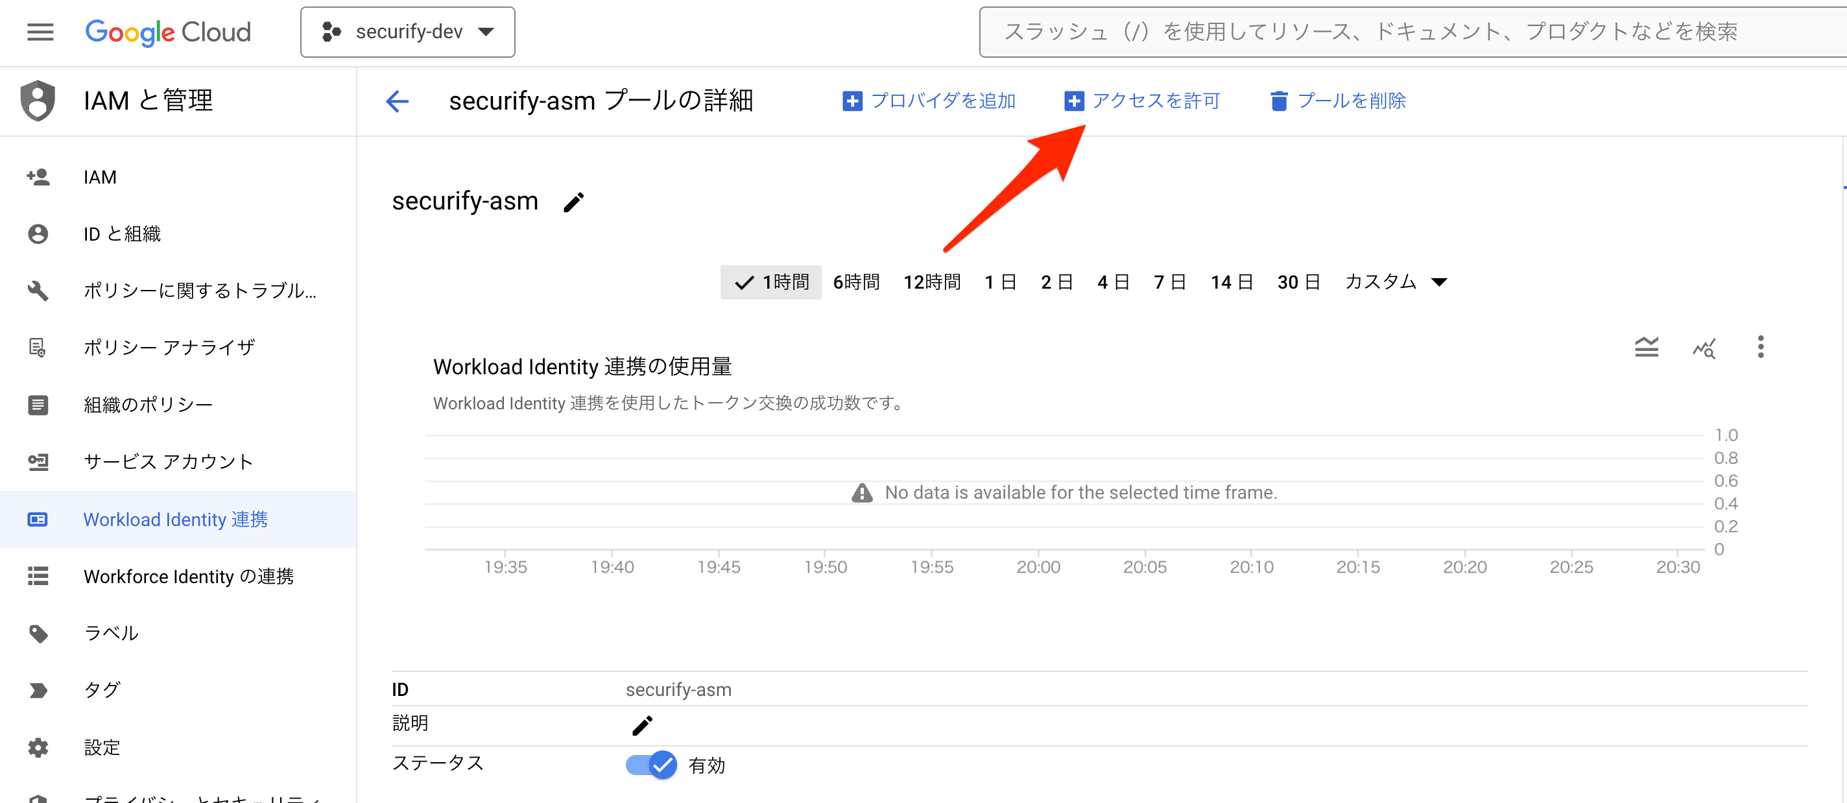
Task: Open 設定 in the sidebar
Action: [x=178, y=747]
